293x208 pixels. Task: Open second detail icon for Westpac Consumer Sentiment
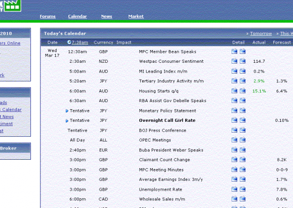click(x=242, y=61)
